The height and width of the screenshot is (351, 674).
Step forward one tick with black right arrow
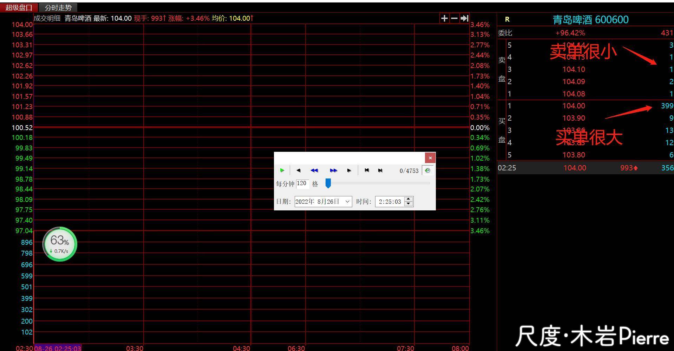[x=349, y=170]
